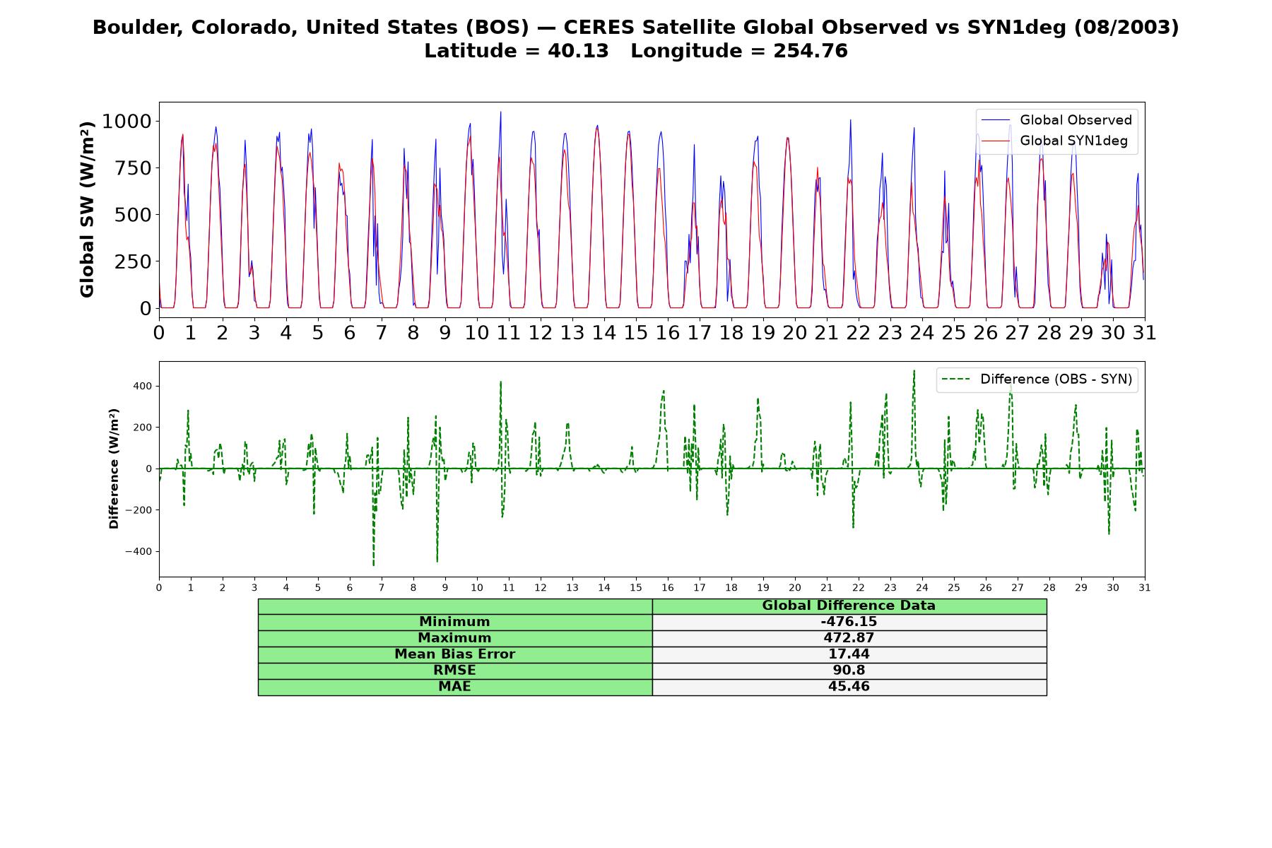The image size is (1272, 848).
Task: Click the Latitude and Longitude subtitle line
Action: point(636,52)
